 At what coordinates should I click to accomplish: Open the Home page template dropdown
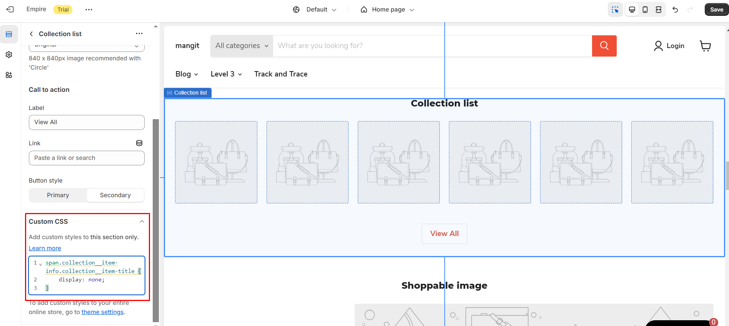pos(387,10)
